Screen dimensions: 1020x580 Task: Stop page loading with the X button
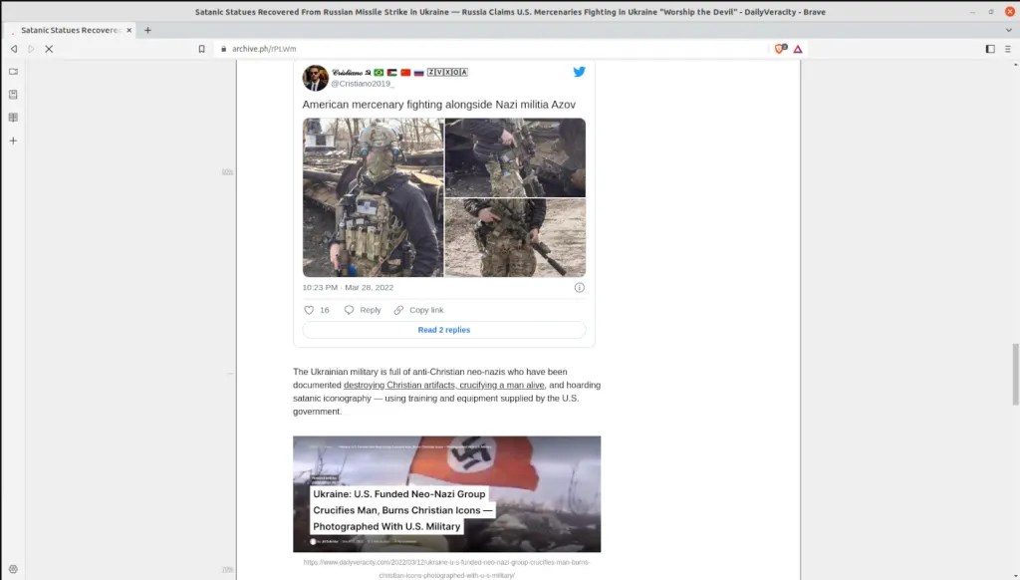[x=48, y=49]
